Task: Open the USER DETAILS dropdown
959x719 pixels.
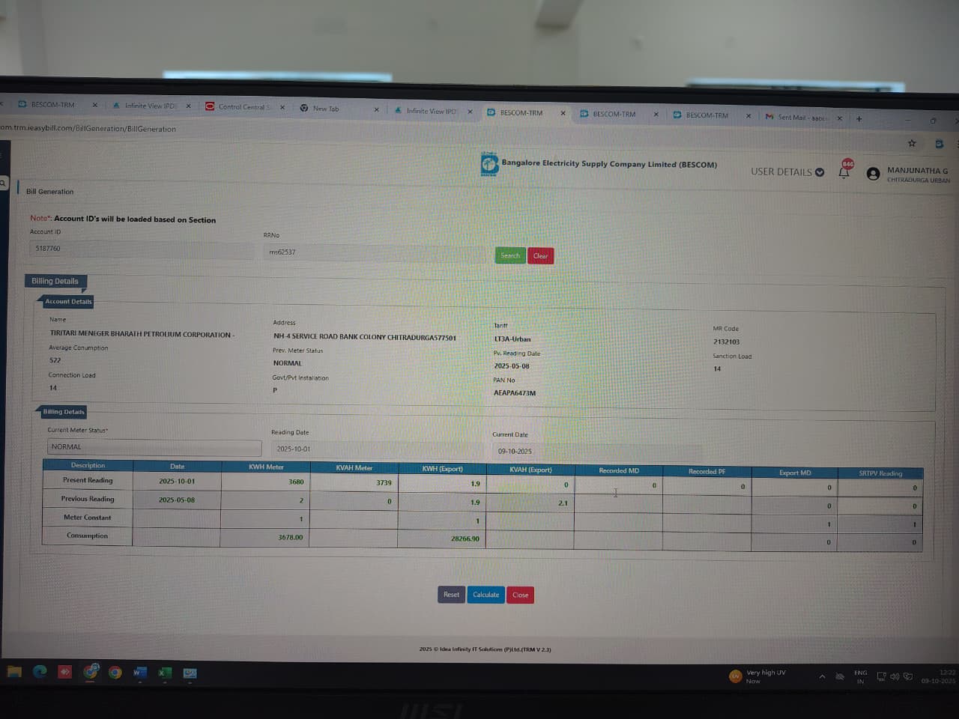Action: tap(787, 172)
